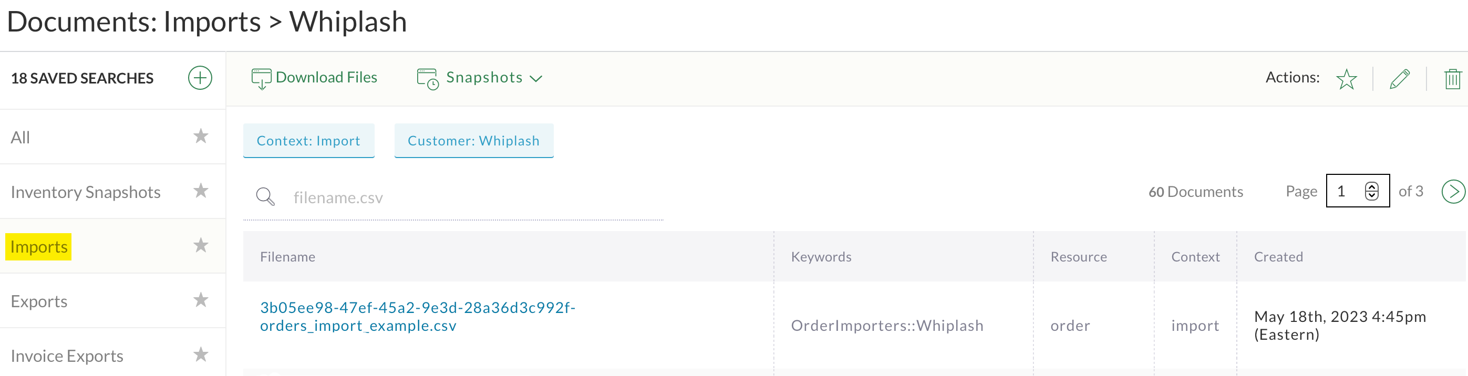Viewport: 1468px width, 376px height.
Task: Expand the Snapshots dropdown chevron
Action: (536, 79)
